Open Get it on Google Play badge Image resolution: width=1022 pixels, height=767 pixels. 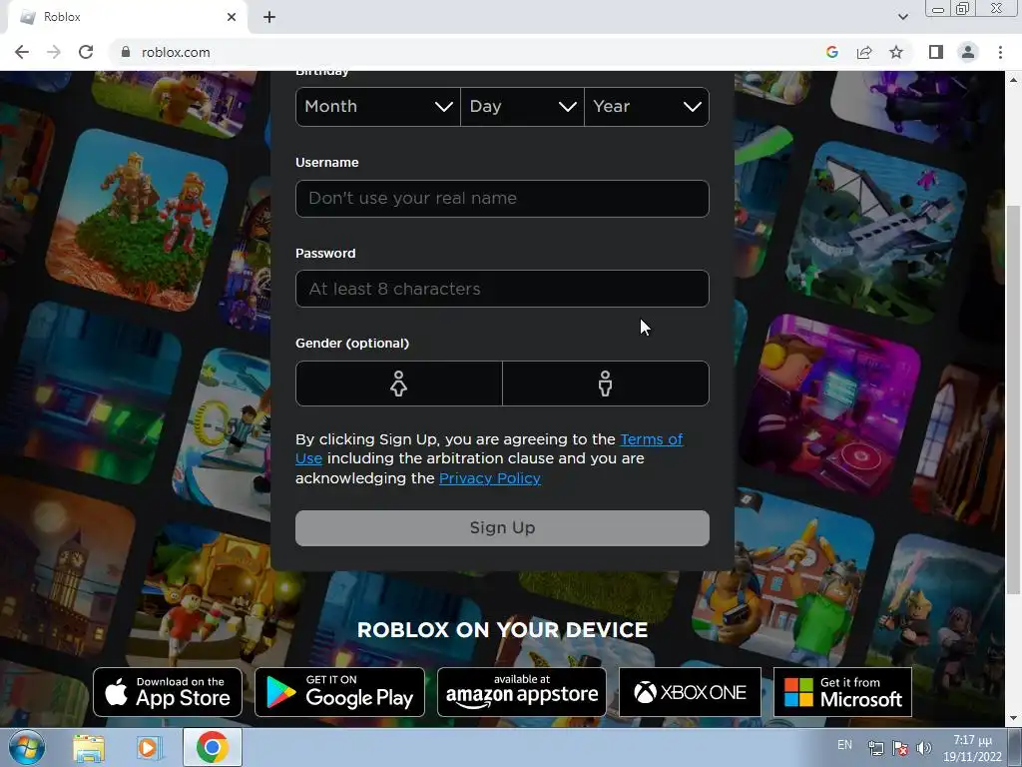point(339,692)
